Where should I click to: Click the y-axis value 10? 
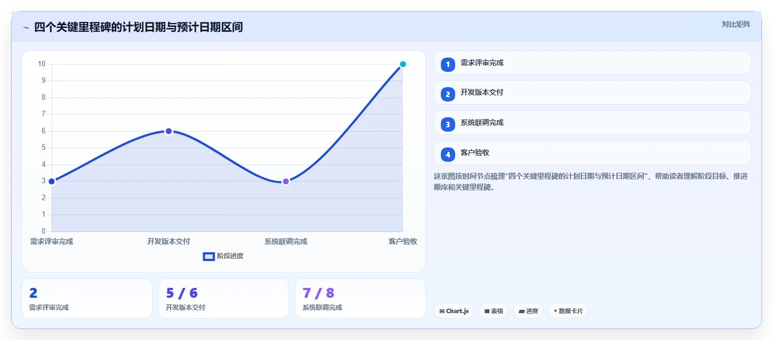click(42, 64)
